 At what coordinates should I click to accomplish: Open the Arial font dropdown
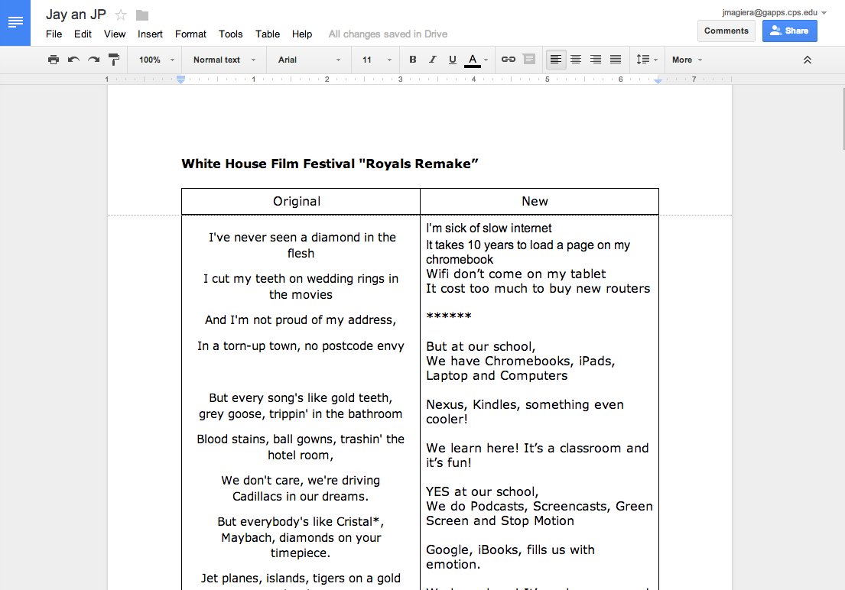click(x=310, y=60)
